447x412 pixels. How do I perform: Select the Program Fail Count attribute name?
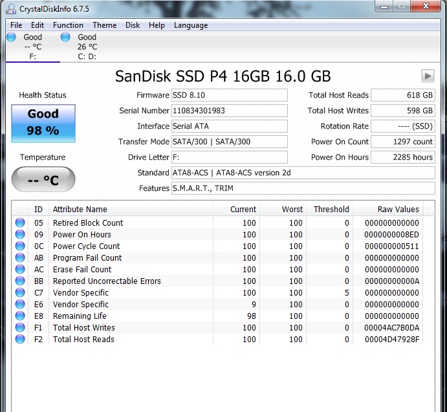[87, 258]
